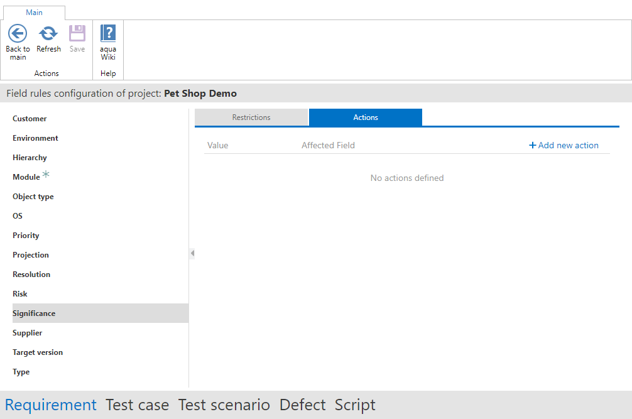
Task: Select the Module field
Action: coord(26,177)
